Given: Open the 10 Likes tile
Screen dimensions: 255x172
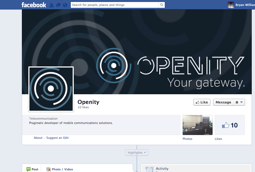Looking at the screenshot, I should click(x=230, y=125).
